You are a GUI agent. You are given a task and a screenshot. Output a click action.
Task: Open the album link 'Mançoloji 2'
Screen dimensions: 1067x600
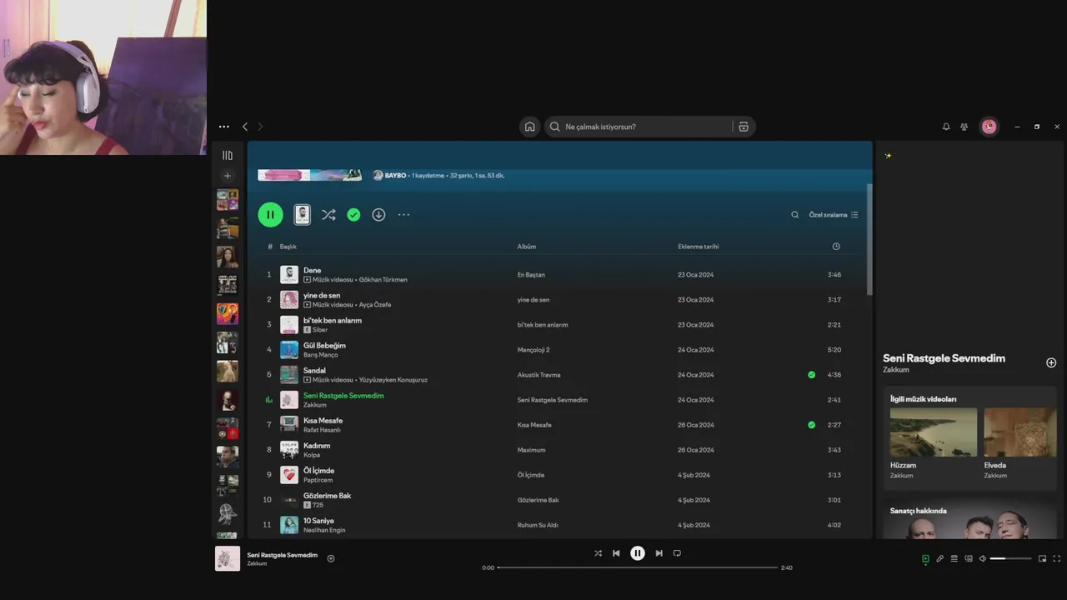pos(533,350)
